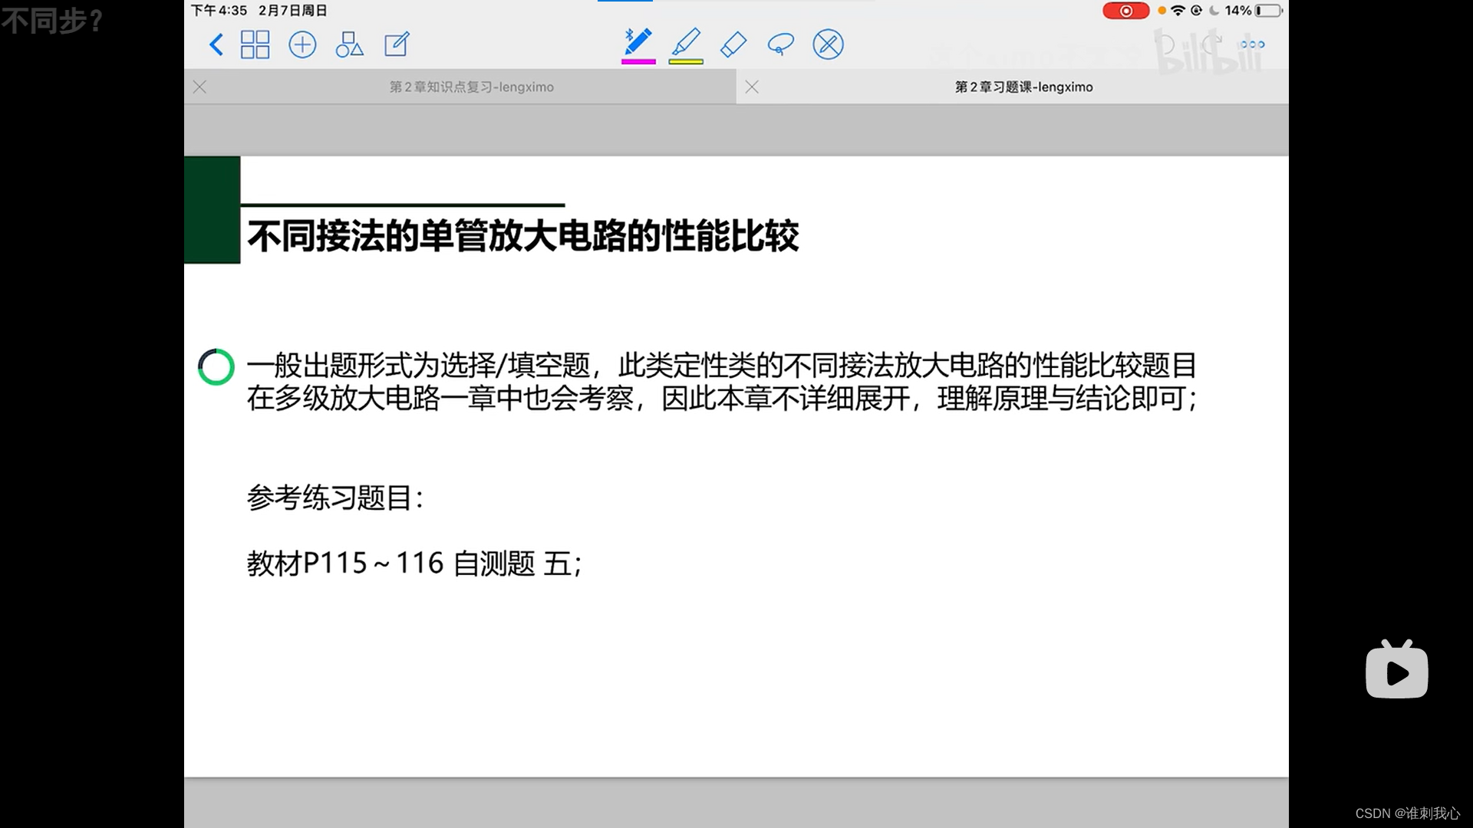The width and height of the screenshot is (1473, 828).
Task: Click the yellow highlighter color indicator
Action: click(x=686, y=61)
